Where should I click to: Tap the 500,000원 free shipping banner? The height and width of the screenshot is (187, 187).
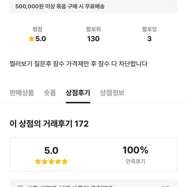click(x=93, y=6)
